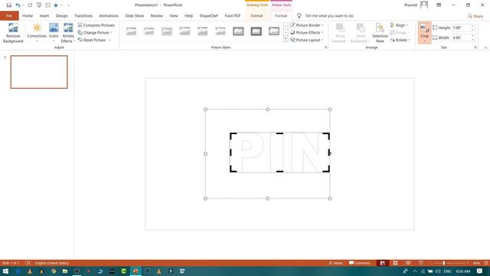Click the star icon in quick access toolbar
490x276 pixels.
(x=56, y=5)
